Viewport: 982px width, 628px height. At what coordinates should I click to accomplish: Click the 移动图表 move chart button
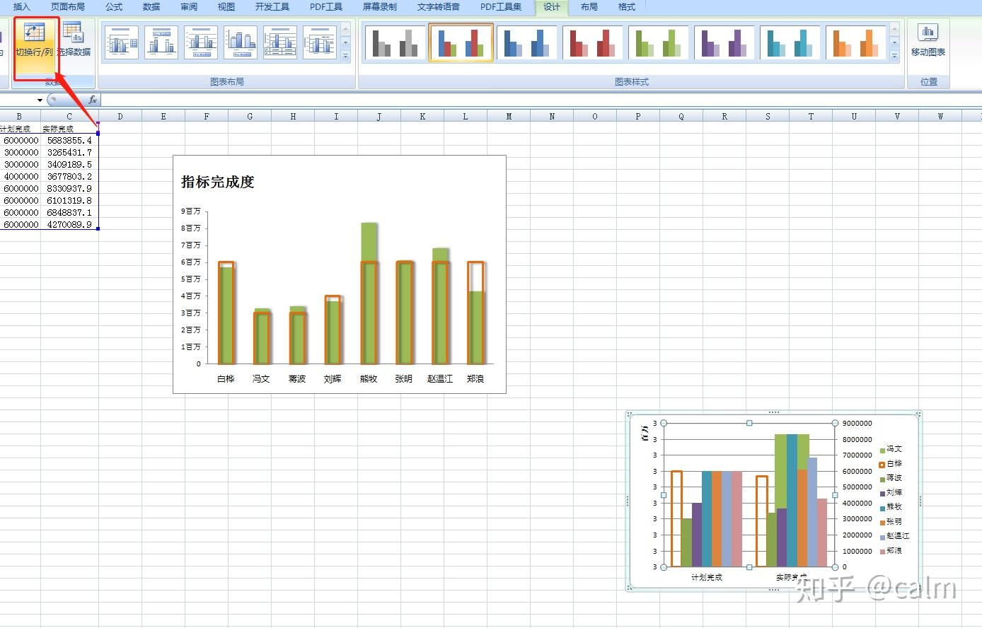928,41
